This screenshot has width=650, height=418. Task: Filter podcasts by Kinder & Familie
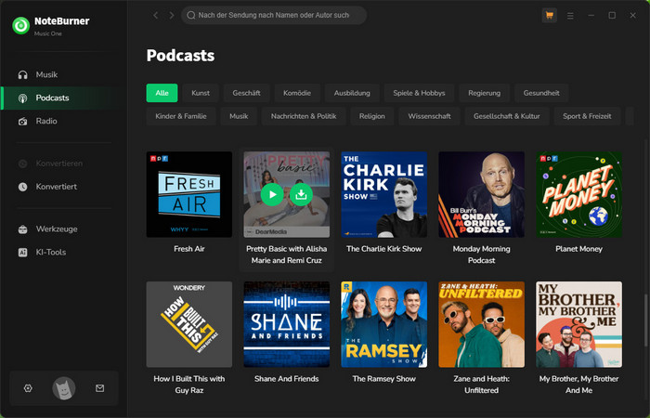pos(181,116)
